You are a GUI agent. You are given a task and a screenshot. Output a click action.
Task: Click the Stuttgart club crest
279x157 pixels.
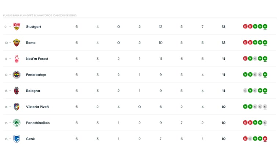click(x=17, y=26)
